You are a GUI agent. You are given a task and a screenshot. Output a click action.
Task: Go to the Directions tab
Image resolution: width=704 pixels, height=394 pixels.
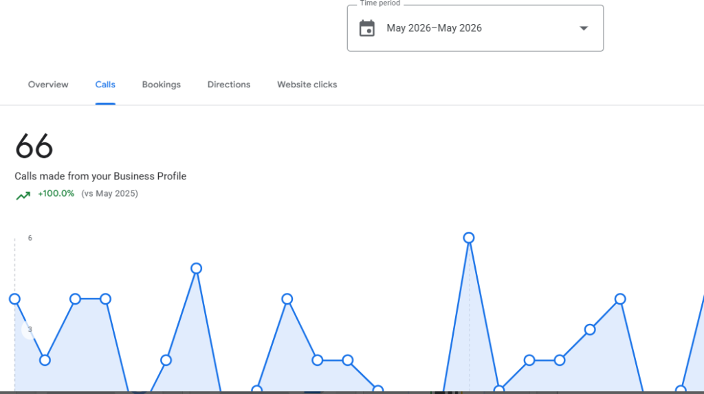pos(228,85)
